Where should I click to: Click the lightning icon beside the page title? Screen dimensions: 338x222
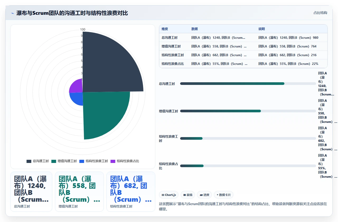tap(12, 13)
